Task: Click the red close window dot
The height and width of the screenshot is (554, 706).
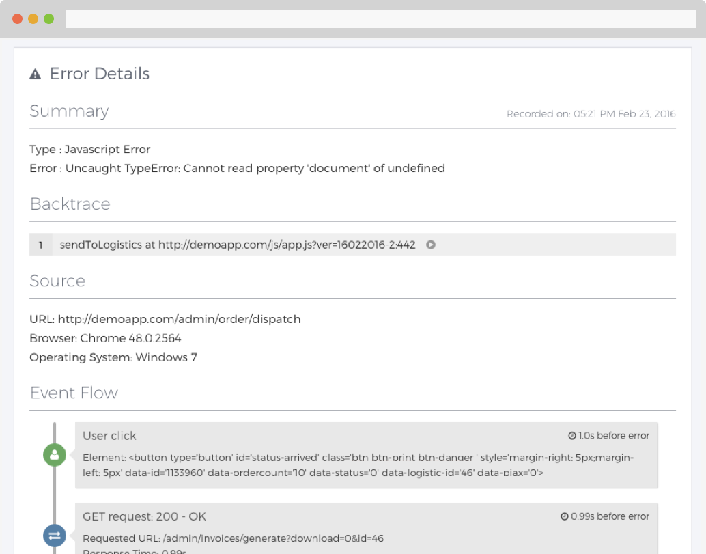Action: (18, 19)
